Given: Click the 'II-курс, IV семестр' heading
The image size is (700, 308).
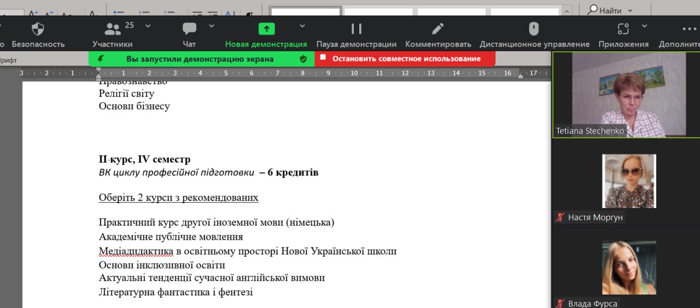Looking at the screenshot, I should click(144, 159).
